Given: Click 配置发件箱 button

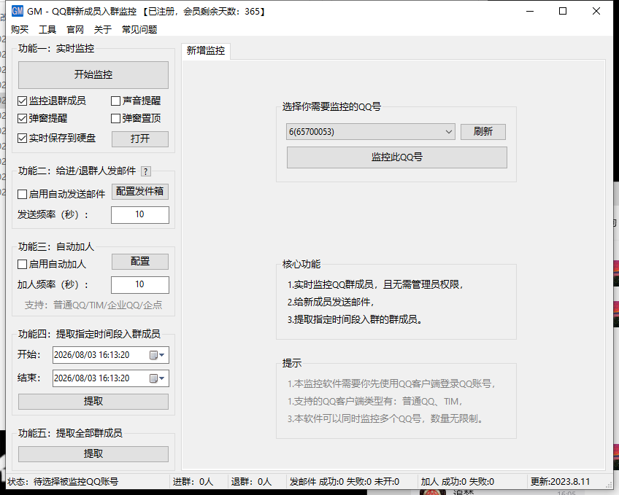Looking at the screenshot, I should click(x=140, y=192).
